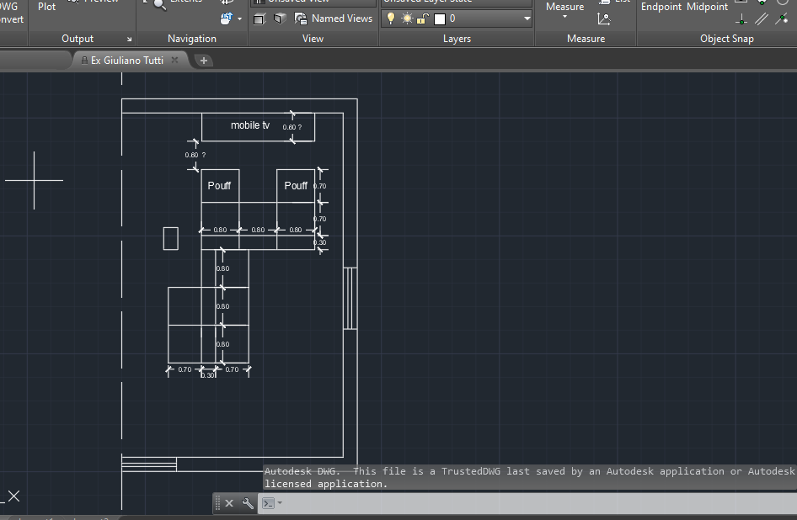Click the Zoom magnifier icon in Navigation
Screen dimensions: 797x520
[159, 4]
